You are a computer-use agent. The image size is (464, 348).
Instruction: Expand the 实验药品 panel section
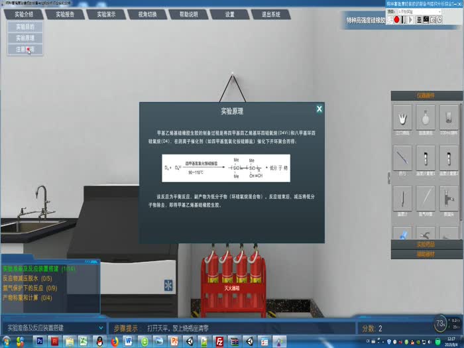tap(426, 245)
